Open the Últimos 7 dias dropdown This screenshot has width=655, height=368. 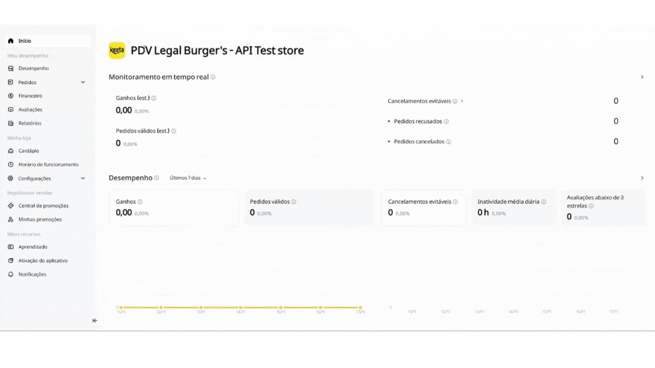pyautogui.click(x=188, y=178)
